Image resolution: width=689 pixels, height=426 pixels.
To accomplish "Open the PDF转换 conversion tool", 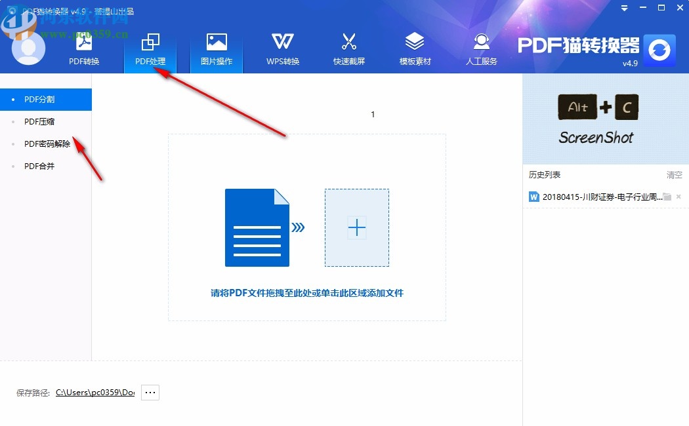I will (83, 48).
